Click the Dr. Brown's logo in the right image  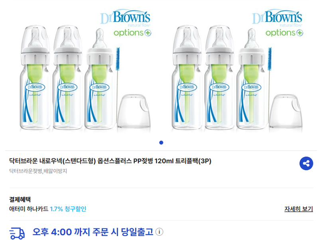(277, 16)
